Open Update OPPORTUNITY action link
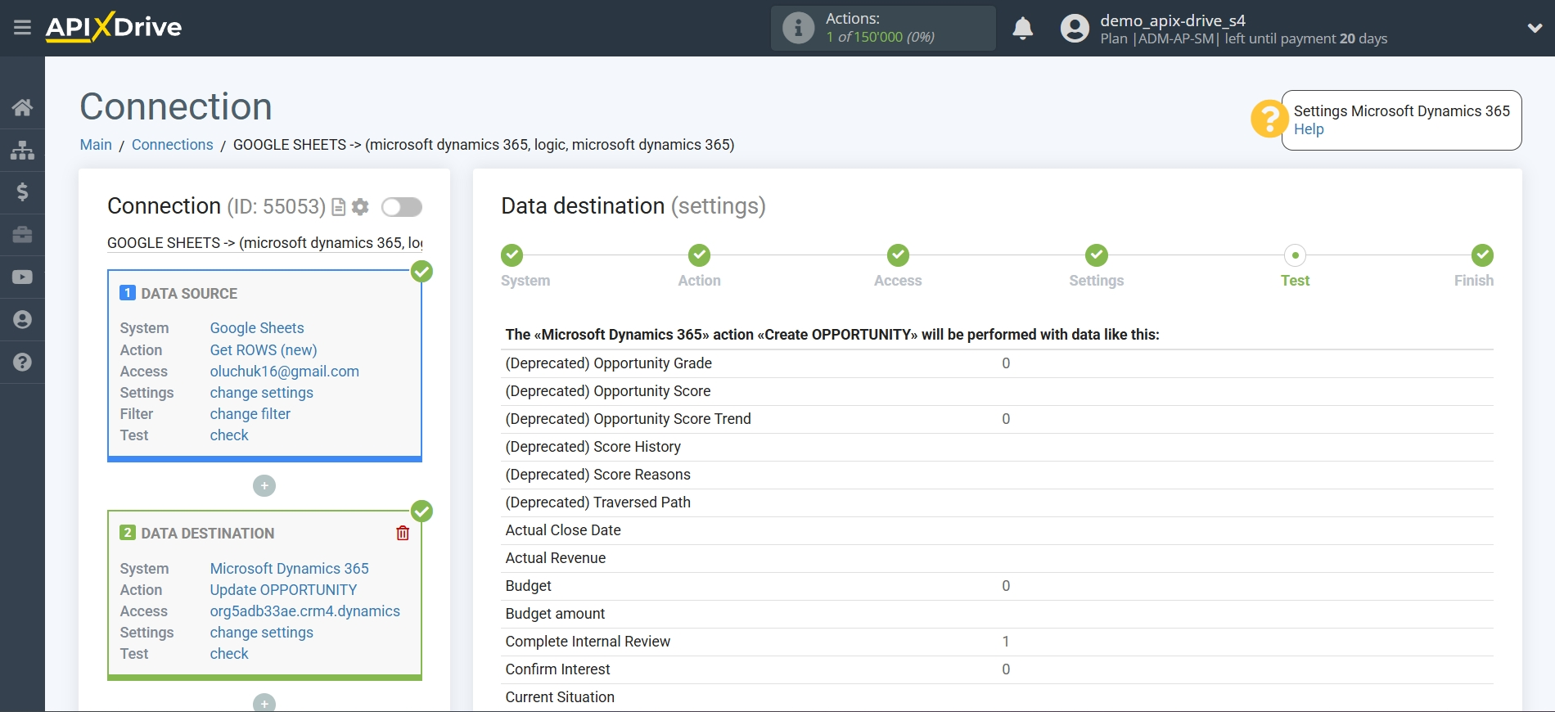 [284, 590]
